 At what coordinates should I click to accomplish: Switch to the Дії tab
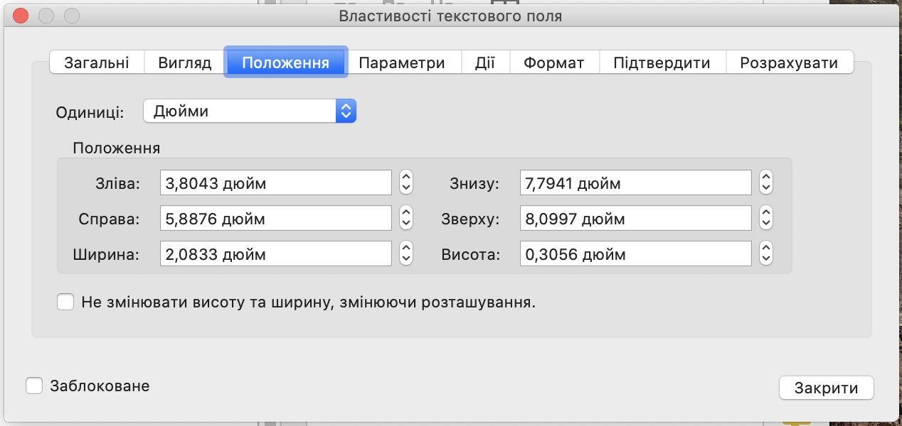tap(486, 62)
